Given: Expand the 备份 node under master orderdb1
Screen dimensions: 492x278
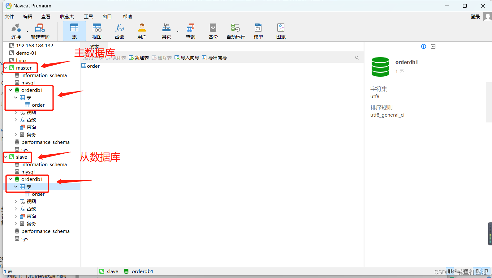Looking at the screenshot, I should coord(16,135).
